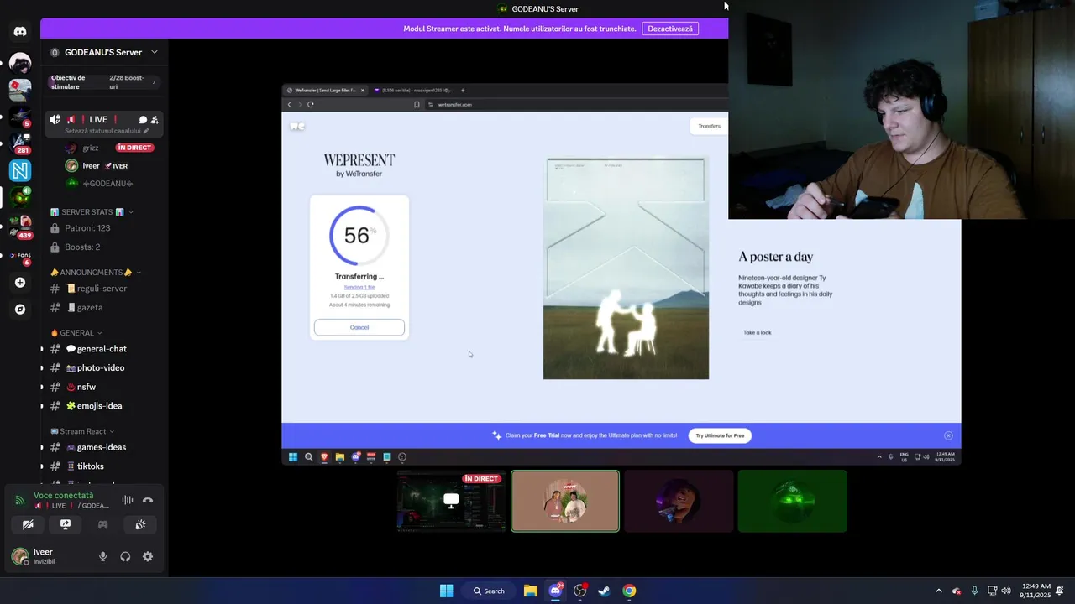Click the taskbar volume icon

(1006, 591)
